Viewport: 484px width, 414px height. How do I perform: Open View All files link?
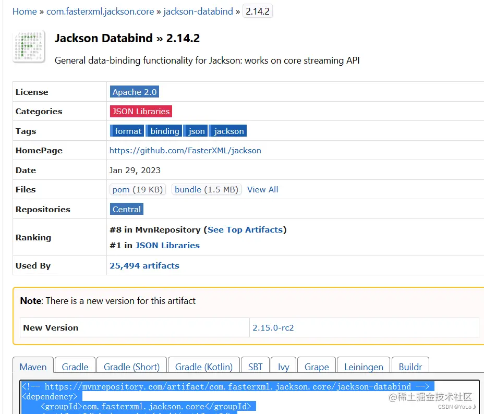[263, 189]
